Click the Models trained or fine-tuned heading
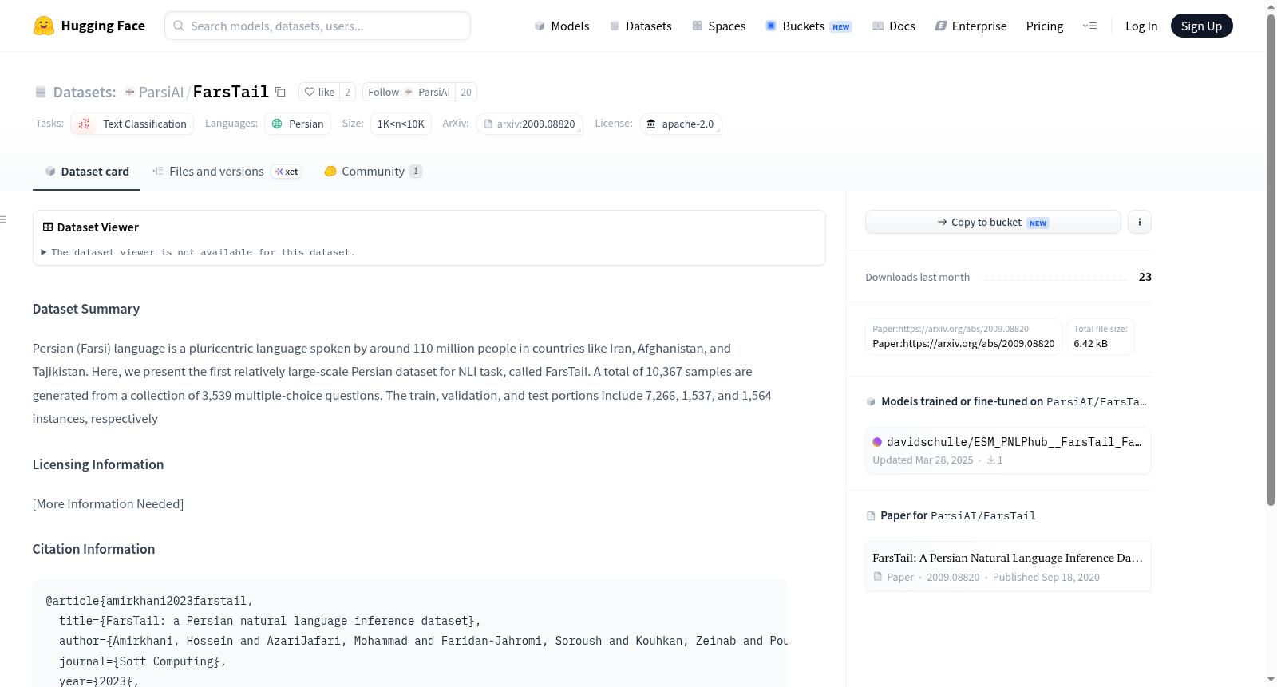1277x687 pixels. click(1014, 401)
